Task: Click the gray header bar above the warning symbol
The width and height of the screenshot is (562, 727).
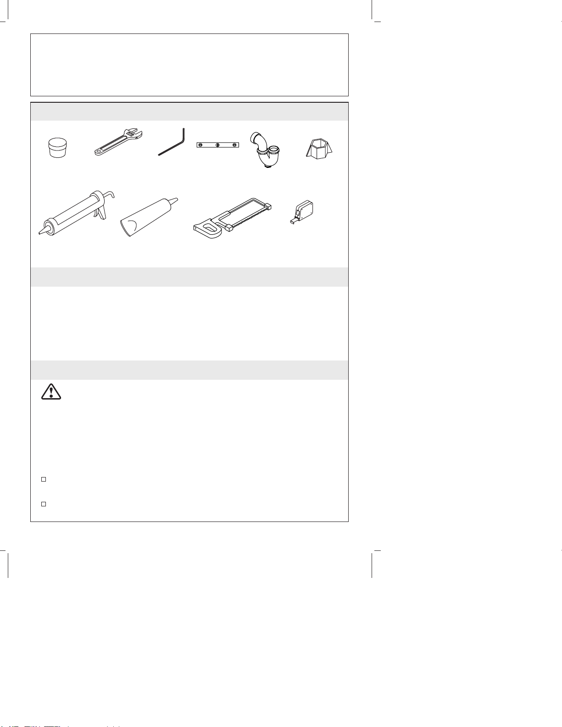Action: pyautogui.click(x=189, y=370)
